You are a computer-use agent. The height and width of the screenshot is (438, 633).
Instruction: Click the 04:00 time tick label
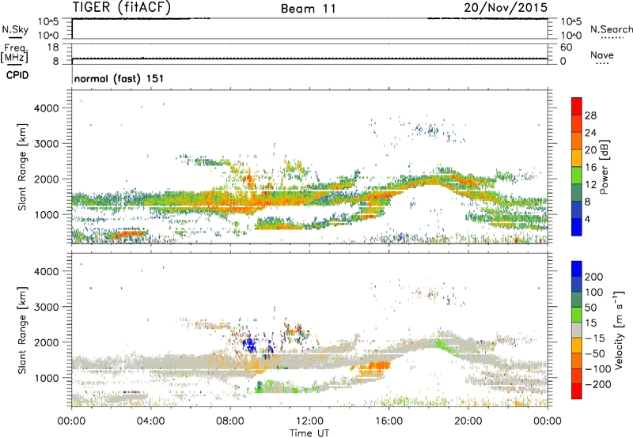(x=150, y=421)
